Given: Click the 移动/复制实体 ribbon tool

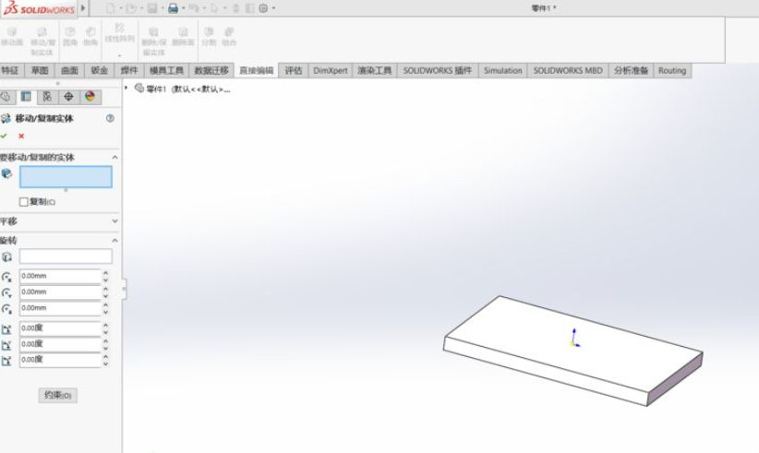Looking at the screenshot, I should coord(42,42).
